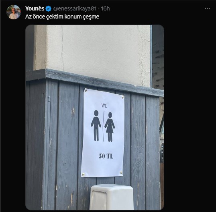Screen dimensions: 216x212
Task: Click the top-left pin of the paper sign
Action: (86, 91)
